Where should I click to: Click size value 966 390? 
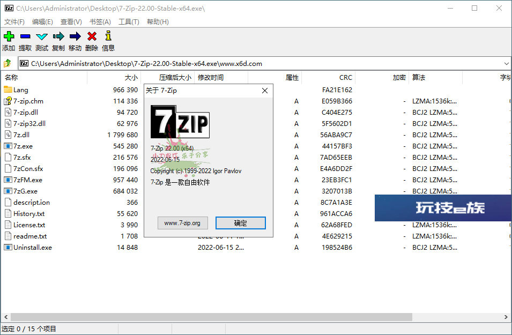pos(125,90)
